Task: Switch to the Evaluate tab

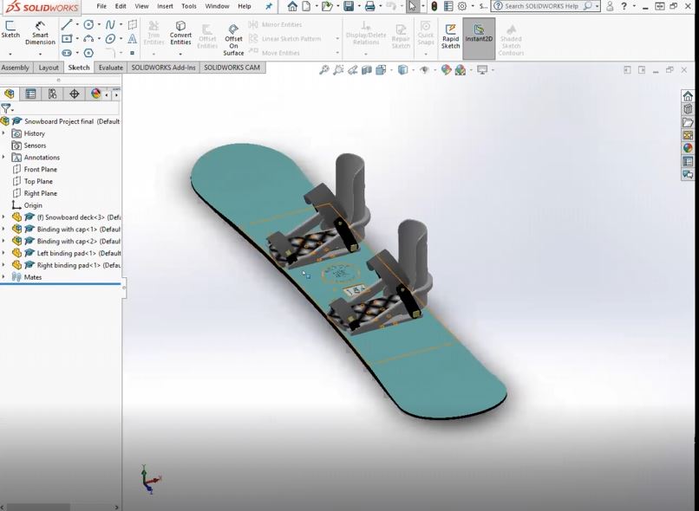Action: click(110, 68)
